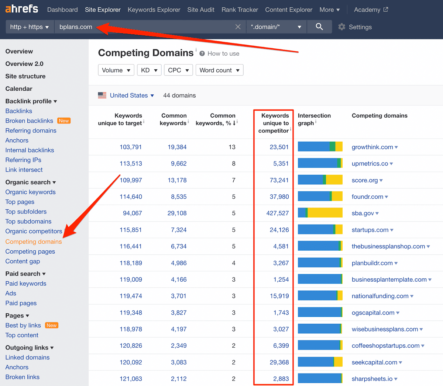Image resolution: width=443 pixels, height=386 pixels.
Task: Open Content Explorer tab
Action: pos(289,10)
